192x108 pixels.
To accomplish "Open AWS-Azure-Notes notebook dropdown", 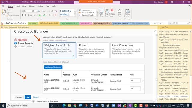I will coord(25,23).
